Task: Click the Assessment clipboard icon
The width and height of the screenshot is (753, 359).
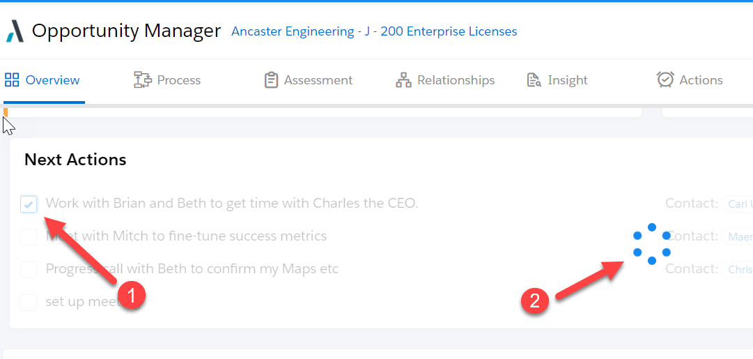Action: (271, 80)
